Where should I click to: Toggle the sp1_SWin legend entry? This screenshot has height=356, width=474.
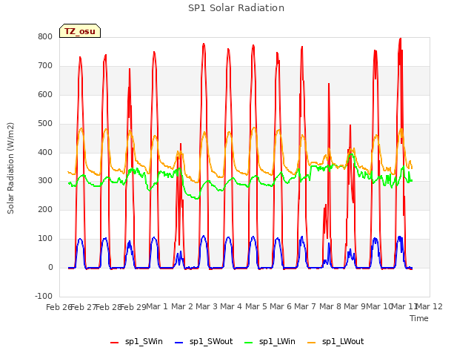tap(136, 342)
